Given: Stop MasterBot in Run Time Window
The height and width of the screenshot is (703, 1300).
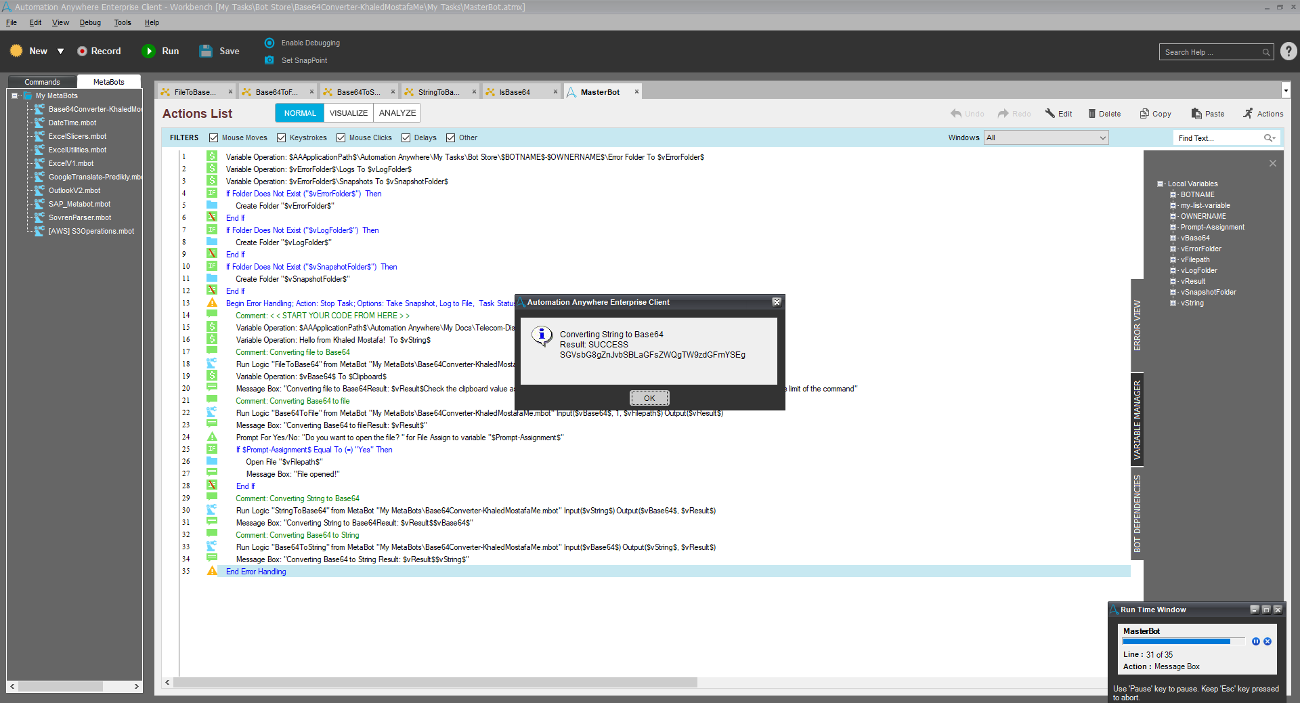Looking at the screenshot, I should 1267,641.
